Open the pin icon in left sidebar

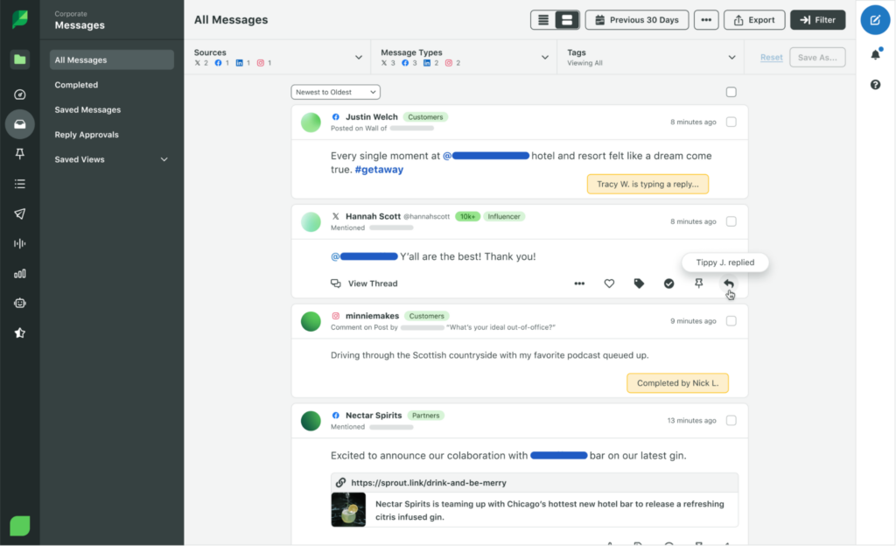pyautogui.click(x=20, y=154)
